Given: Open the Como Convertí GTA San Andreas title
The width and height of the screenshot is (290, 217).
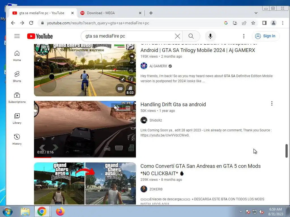Looking at the screenshot, I should [201, 170].
